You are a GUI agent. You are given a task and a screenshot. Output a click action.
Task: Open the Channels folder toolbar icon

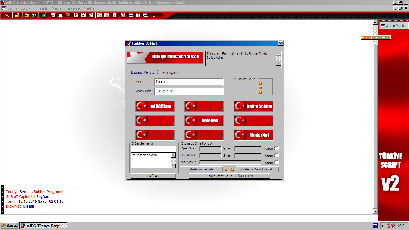pos(27,15)
